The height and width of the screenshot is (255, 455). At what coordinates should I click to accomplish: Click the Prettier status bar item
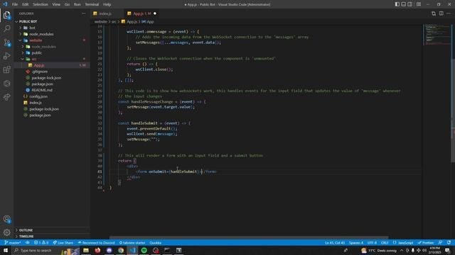tap(426, 242)
